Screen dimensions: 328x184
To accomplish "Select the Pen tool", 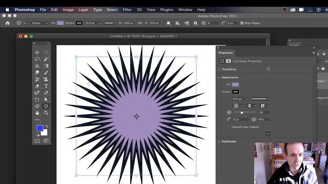I will (x=46, y=93).
